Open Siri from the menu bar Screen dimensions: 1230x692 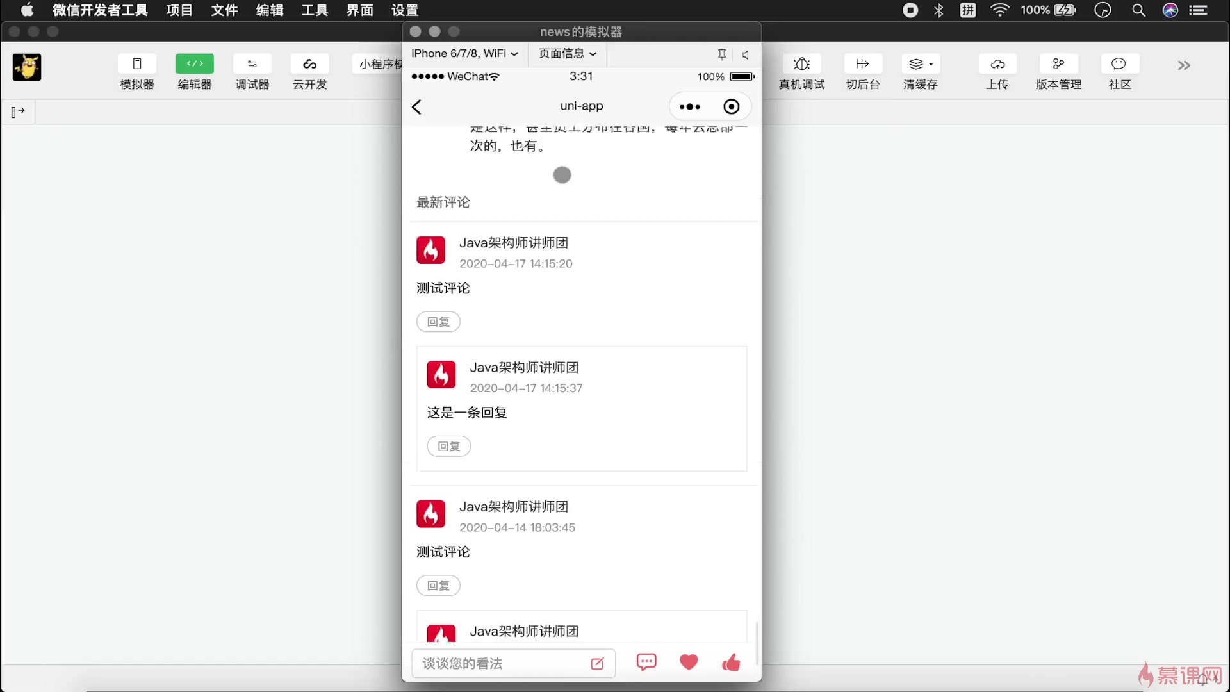click(1170, 10)
